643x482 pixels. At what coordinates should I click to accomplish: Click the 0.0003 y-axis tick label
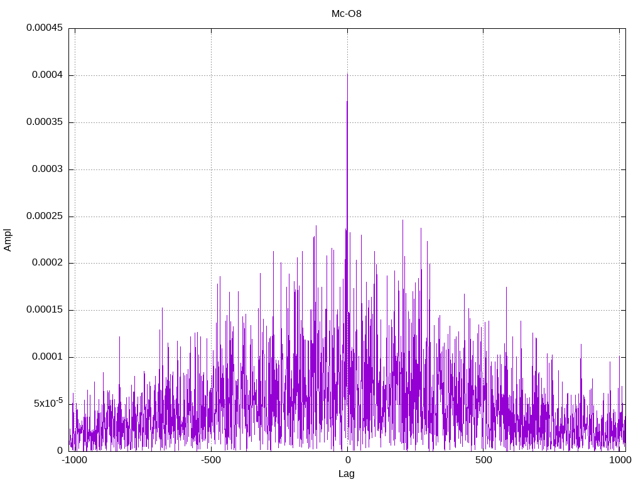[48, 169]
